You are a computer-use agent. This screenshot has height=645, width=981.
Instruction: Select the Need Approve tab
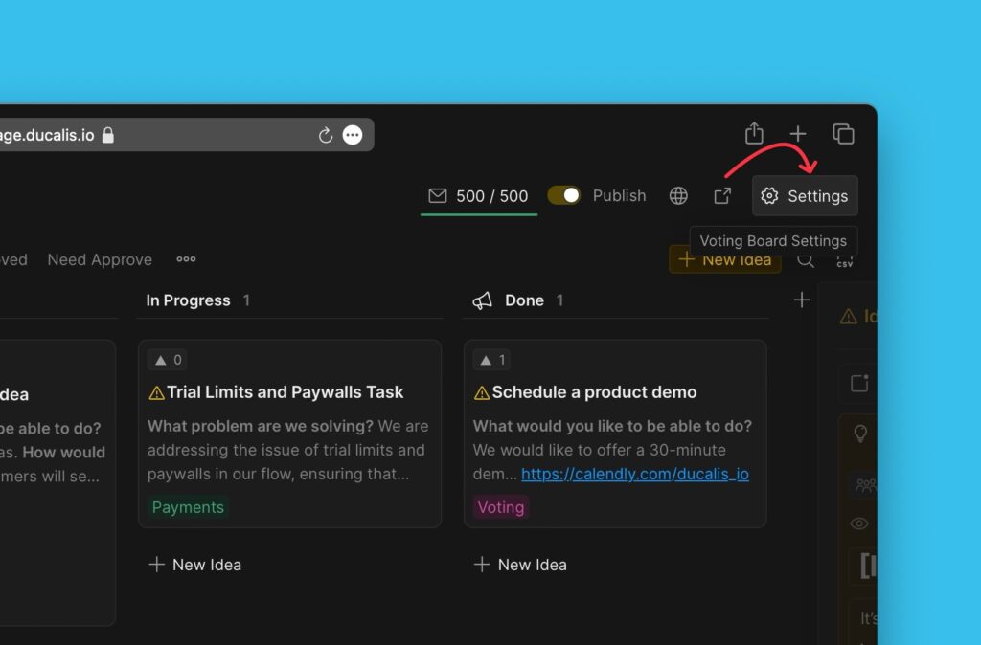100,259
